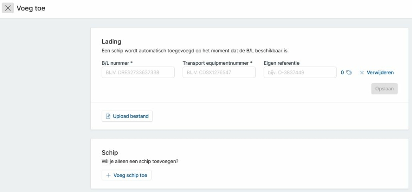Click the tag count number 0

tap(342, 72)
